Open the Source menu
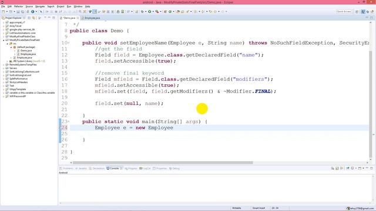 point(29,6)
